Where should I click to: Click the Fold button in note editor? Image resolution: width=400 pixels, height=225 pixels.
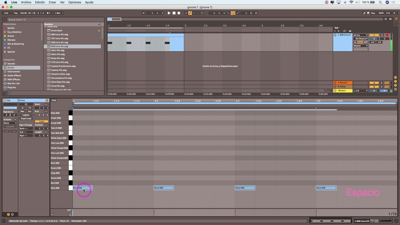[x=54, y=100]
